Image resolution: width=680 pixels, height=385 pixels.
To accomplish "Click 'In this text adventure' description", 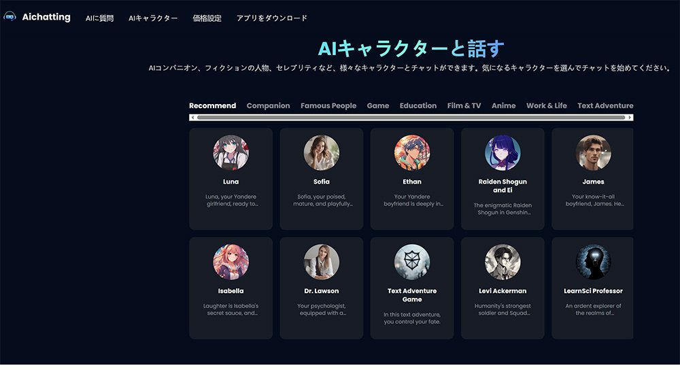I will [412, 318].
